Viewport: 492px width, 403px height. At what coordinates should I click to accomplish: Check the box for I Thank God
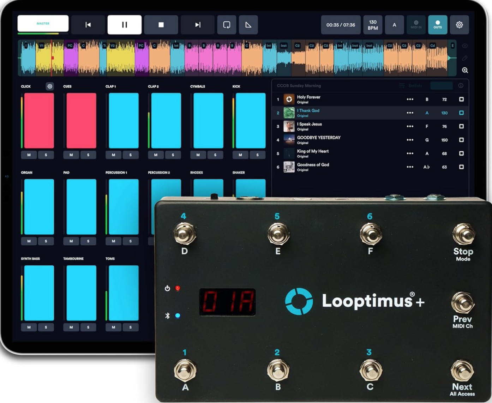pyautogui.click(x=461, y=113)
